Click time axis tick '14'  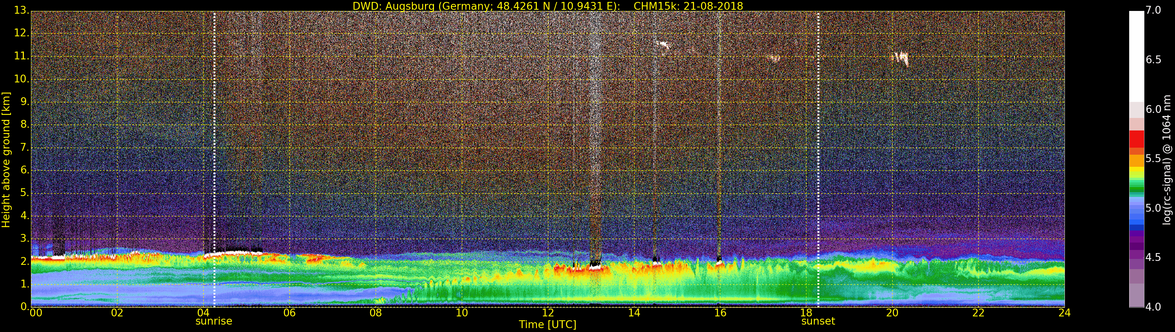(x=634, y=312)
